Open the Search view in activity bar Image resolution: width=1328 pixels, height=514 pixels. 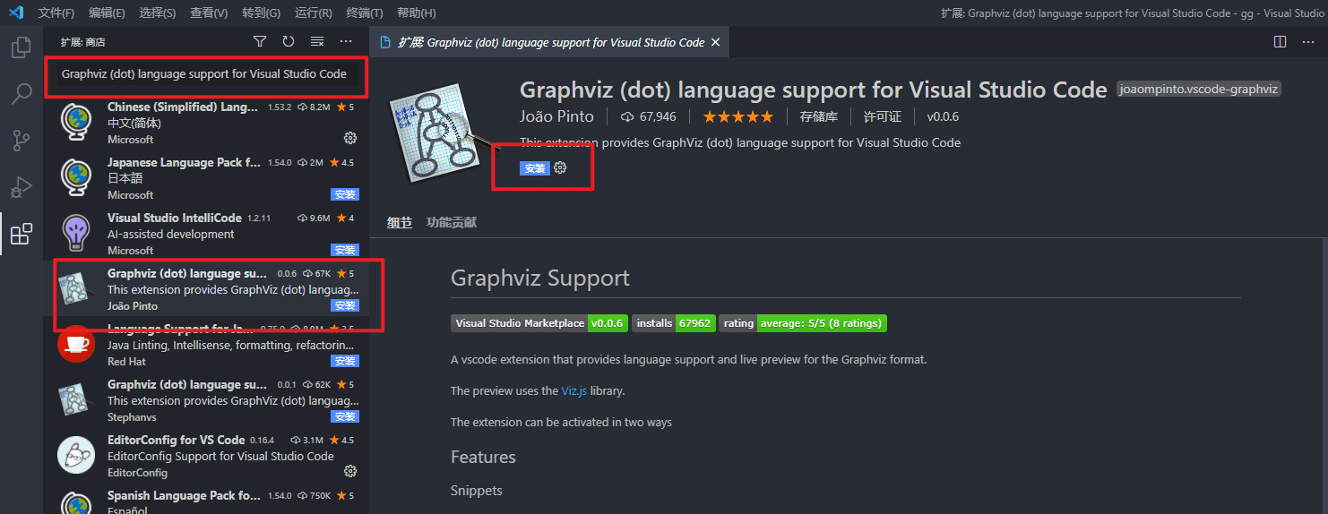(21, 94)
